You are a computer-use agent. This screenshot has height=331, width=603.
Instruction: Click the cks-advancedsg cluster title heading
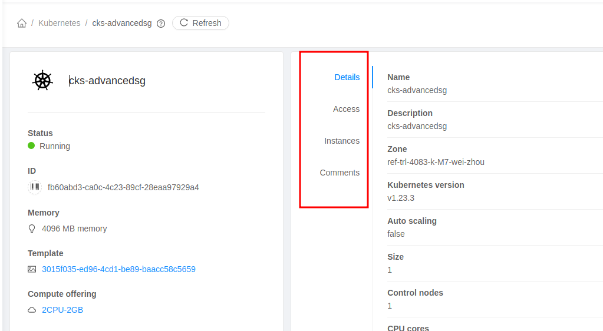(107, 81)
